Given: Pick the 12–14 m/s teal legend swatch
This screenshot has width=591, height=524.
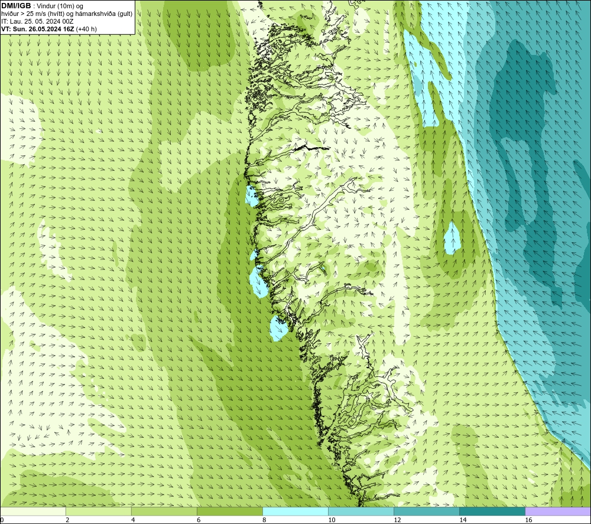Looking at the screenshot, I should point(426,511).
